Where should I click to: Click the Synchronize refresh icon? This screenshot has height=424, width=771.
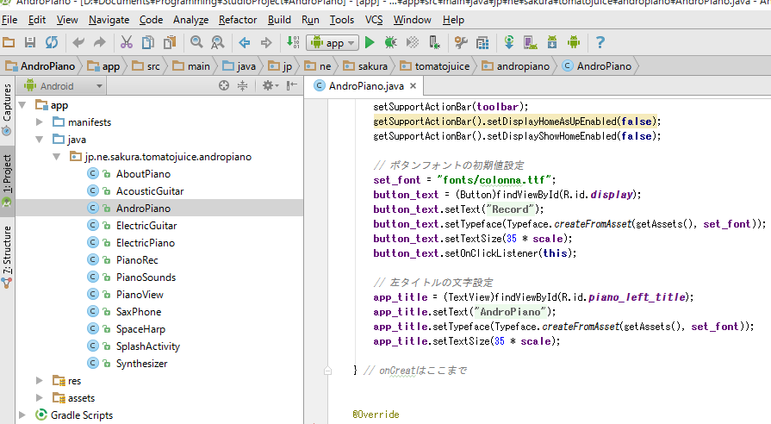pos(52,42)
